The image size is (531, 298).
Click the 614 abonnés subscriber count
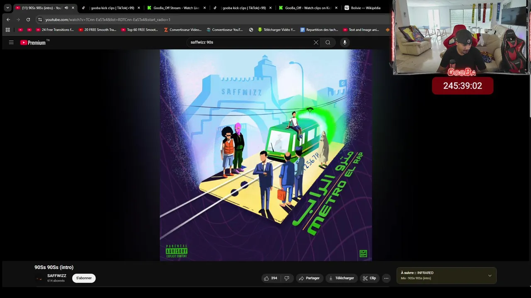pos(56,281)
